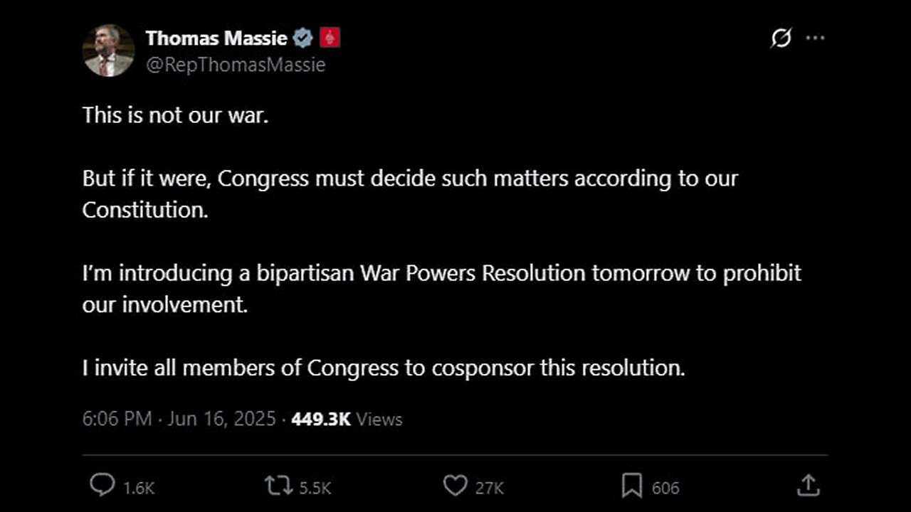This screenshot has width=911, height=512.
Task: Open the 6:06 PM · Jun 16, 2025 timestamp
Action: (x=179, y=419)
